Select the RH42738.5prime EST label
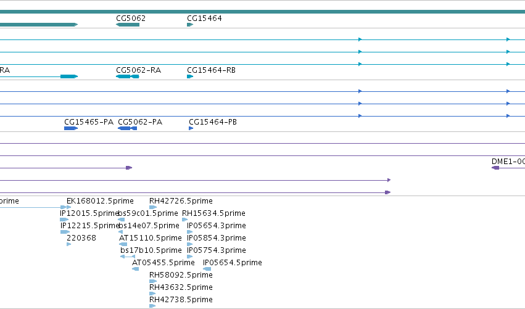525x309 pixels. click(181, 300)
